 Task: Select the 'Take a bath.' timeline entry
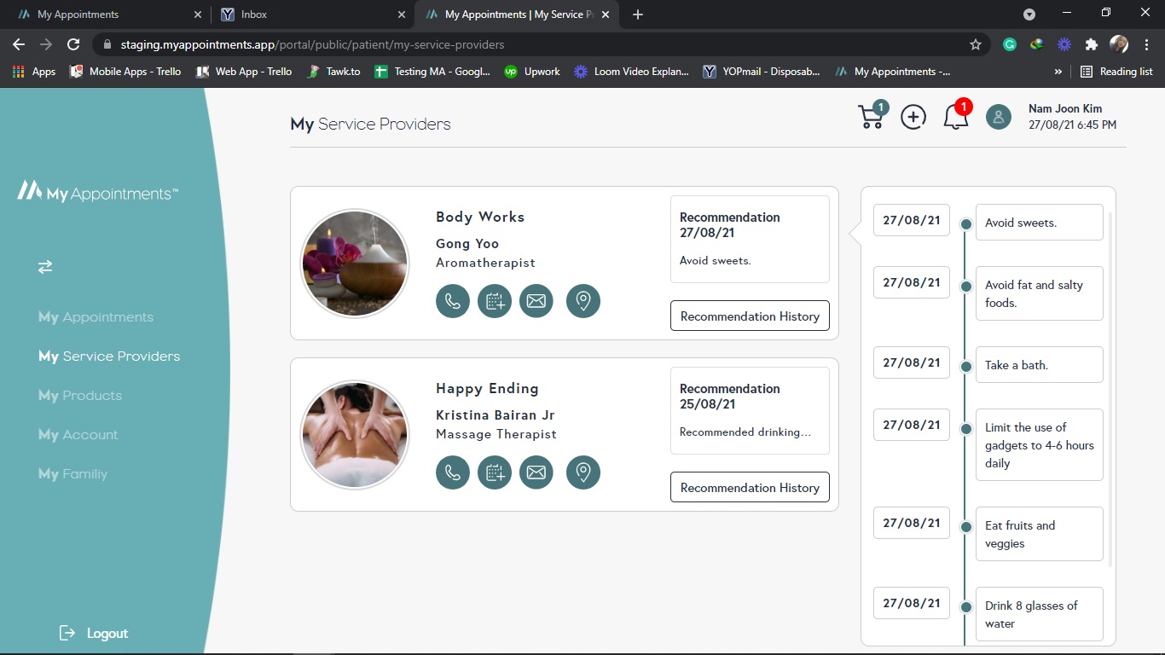(1039, 365)
